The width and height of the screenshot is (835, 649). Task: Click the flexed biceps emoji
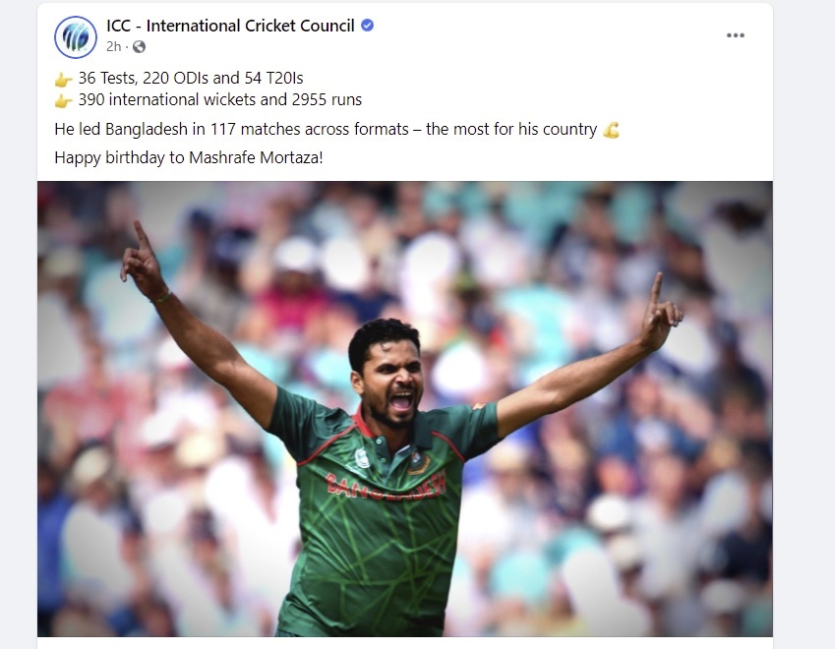pyautogui.click(x=612, y=130)
